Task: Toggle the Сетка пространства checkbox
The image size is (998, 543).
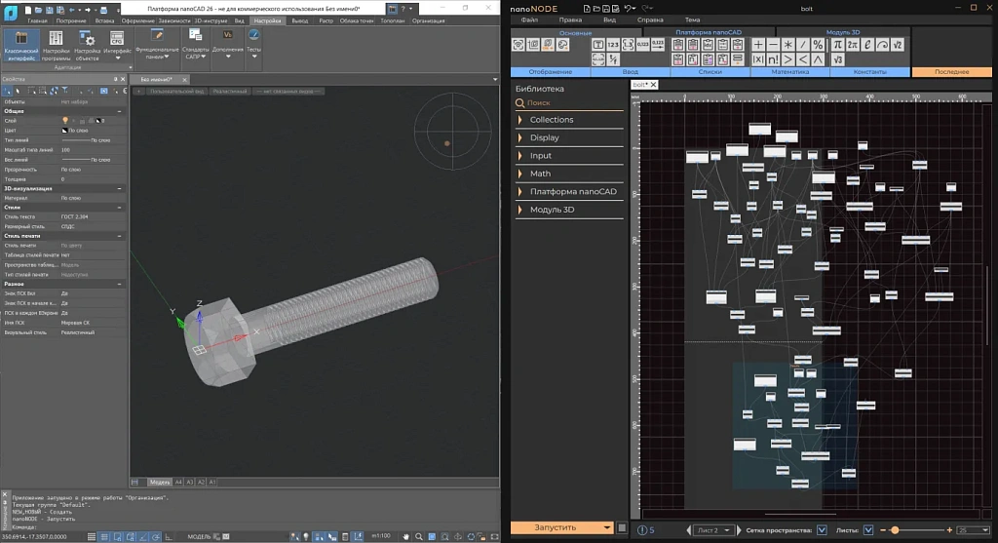Action: coord(821,529)
